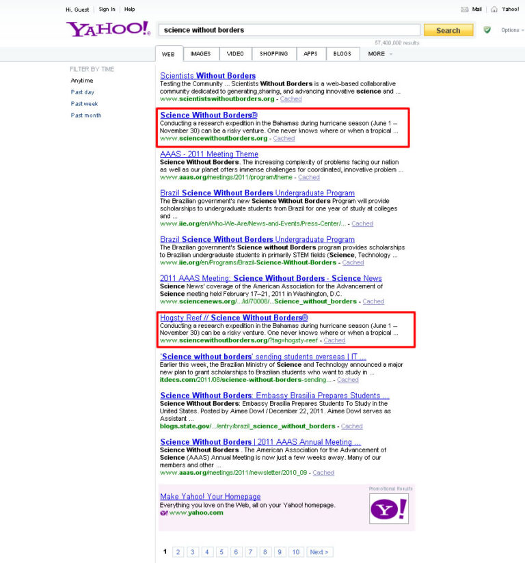525x563 pixels.
Task: Click in the search query input field
Action: point(289,30)
